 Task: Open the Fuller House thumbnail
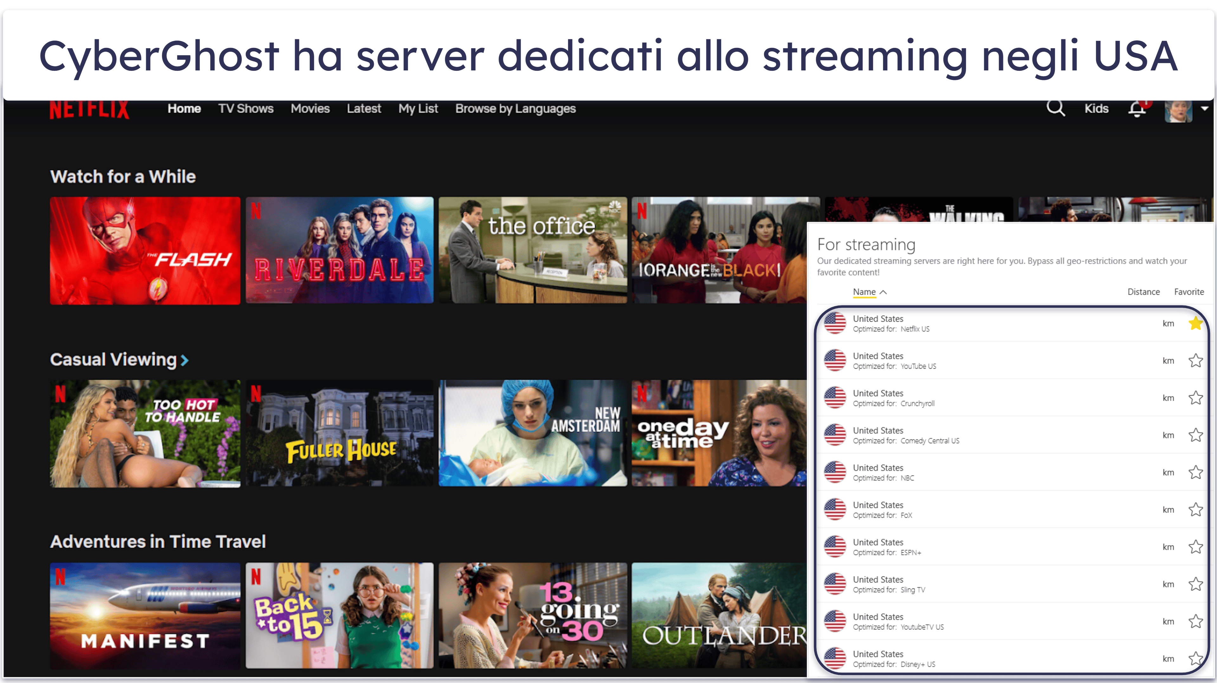click(x=339, y=433)
